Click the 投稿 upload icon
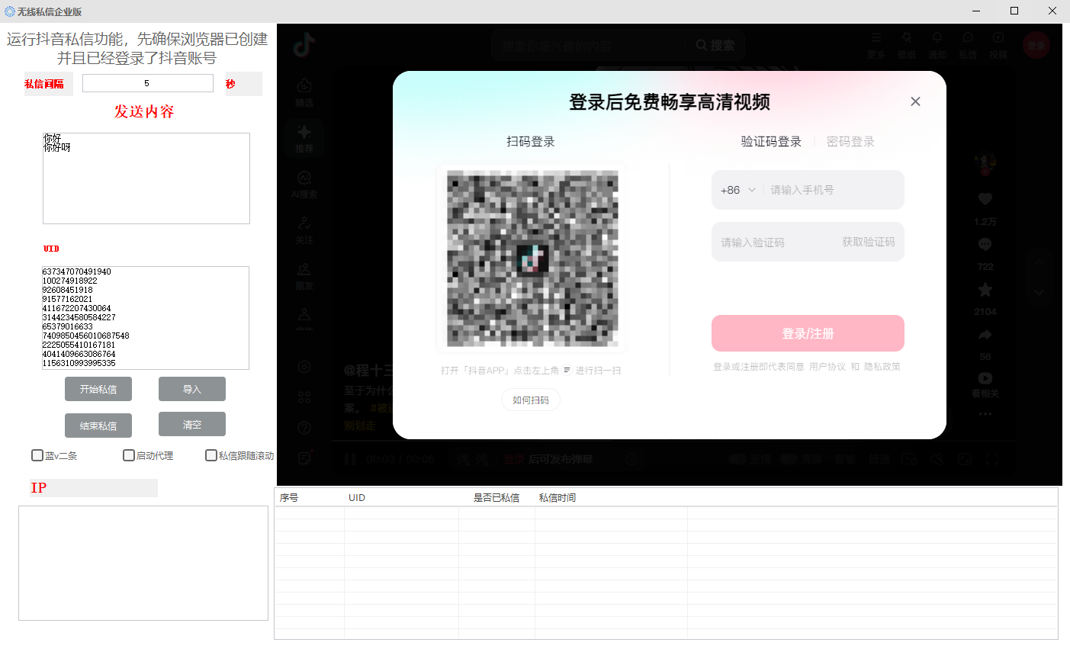Viewport: 1070px width, 652px height. pos(998,44)
